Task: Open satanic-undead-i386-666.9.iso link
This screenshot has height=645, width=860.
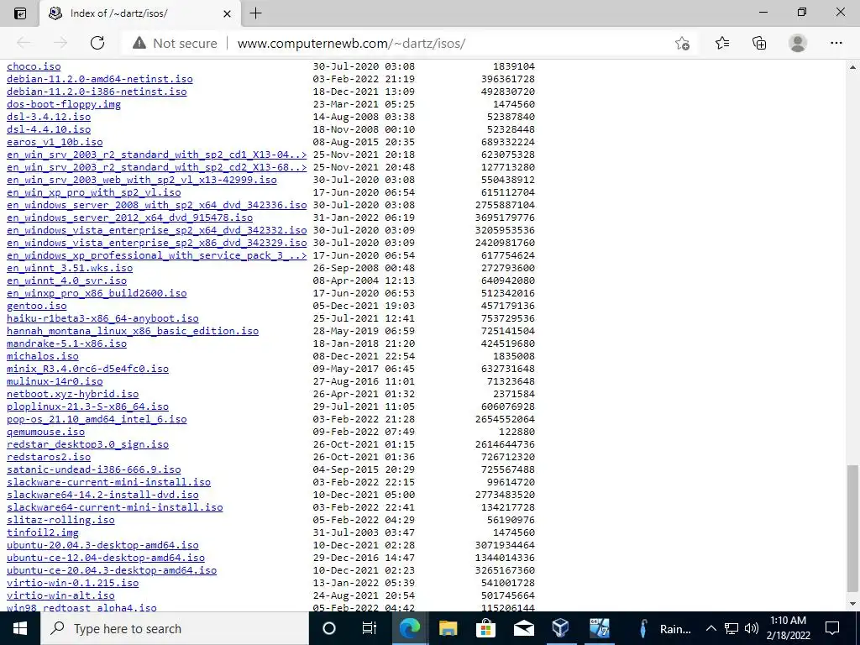Action: tap(94, 470)
